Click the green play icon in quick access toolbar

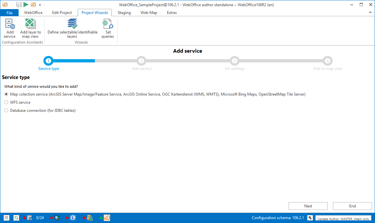tap(26, 5)
